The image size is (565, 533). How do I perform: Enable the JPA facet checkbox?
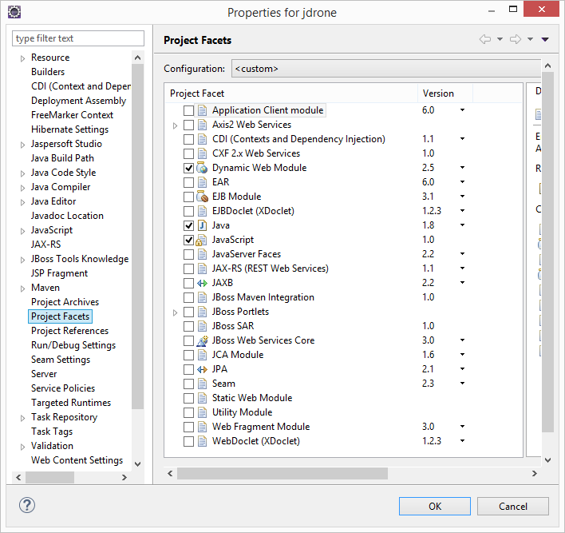pyautogui.click(x=188, y=369)
